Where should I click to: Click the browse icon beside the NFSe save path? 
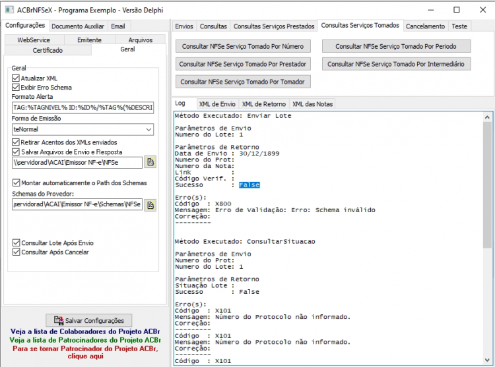point(150,162)
